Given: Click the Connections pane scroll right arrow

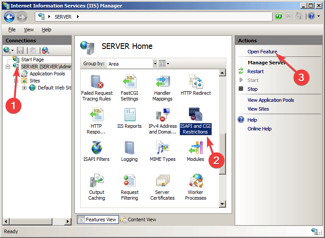Looking at the screenshot, I should coord(67,222).
